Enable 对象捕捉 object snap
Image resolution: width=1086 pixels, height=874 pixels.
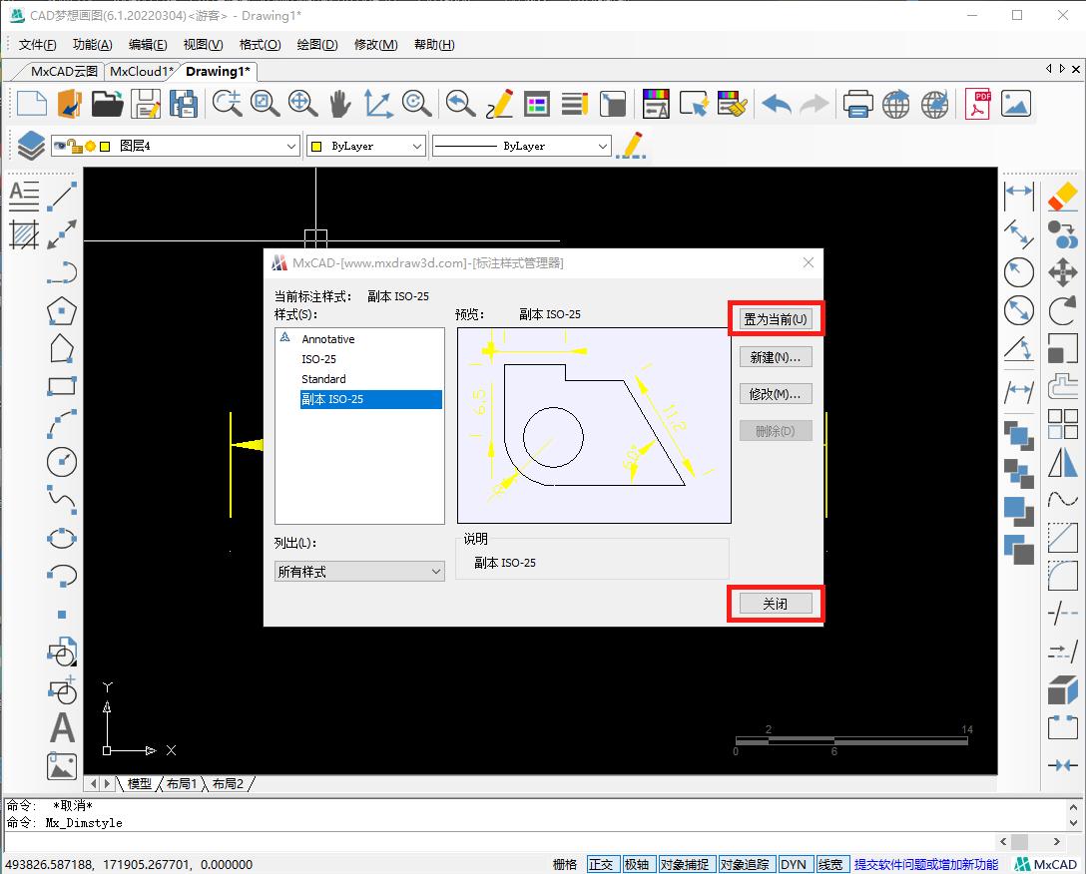[687, 864]
